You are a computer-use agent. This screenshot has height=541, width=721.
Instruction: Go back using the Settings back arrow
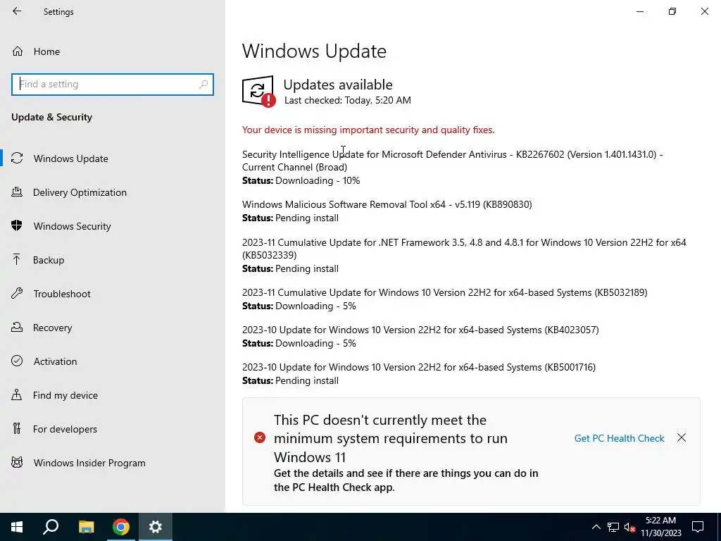pyautogui.click(x=17, y=11)
